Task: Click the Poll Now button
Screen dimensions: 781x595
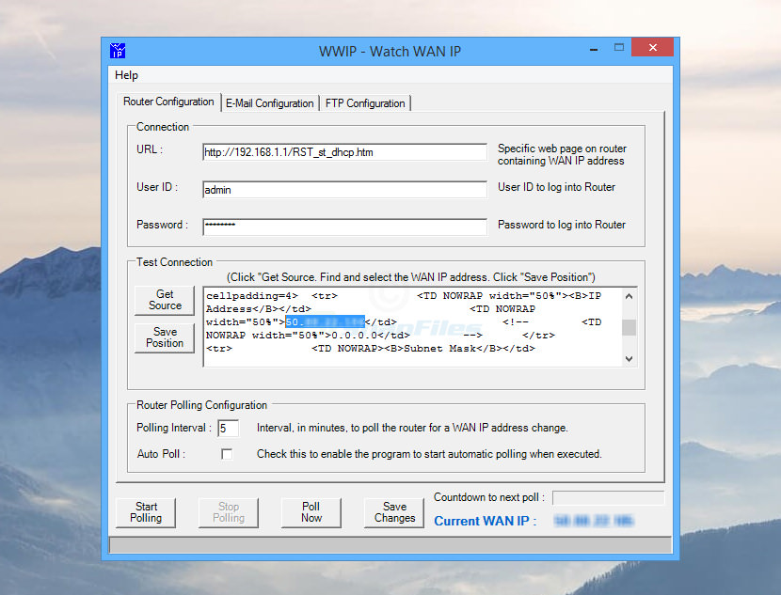Action: 311,512
